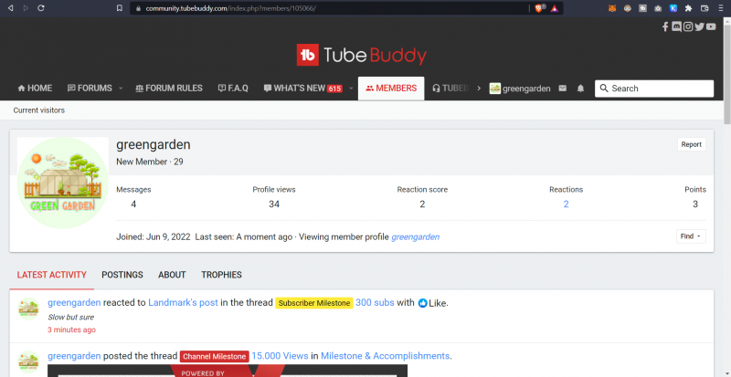Switch to the Postings tab
This screenshot has height=377, width=731.
[x=122, y=275]
